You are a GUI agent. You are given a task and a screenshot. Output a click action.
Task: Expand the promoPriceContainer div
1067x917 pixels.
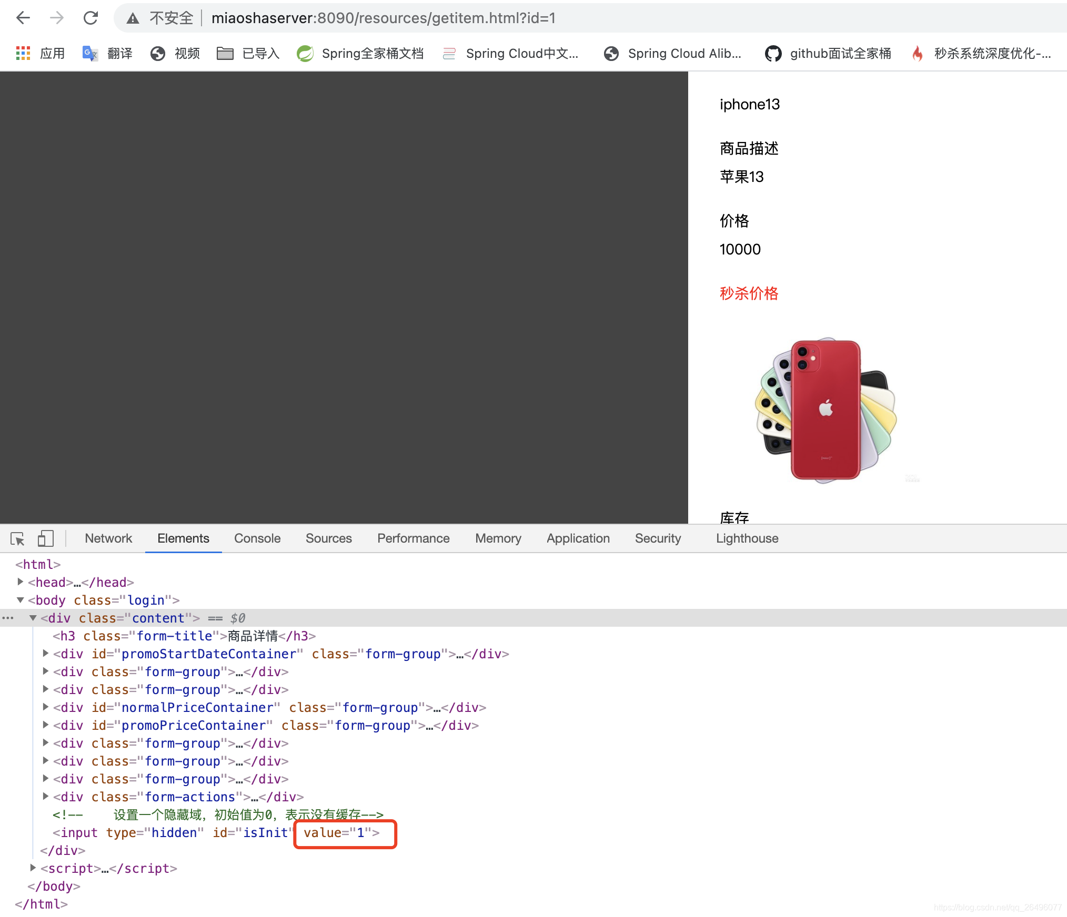[x=45, y=725]
